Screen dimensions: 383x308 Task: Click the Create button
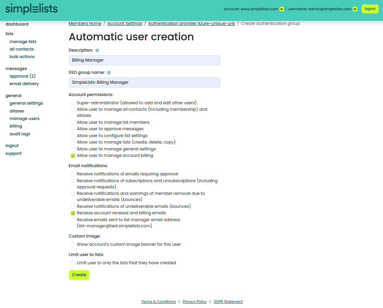[x=79, y=275]
